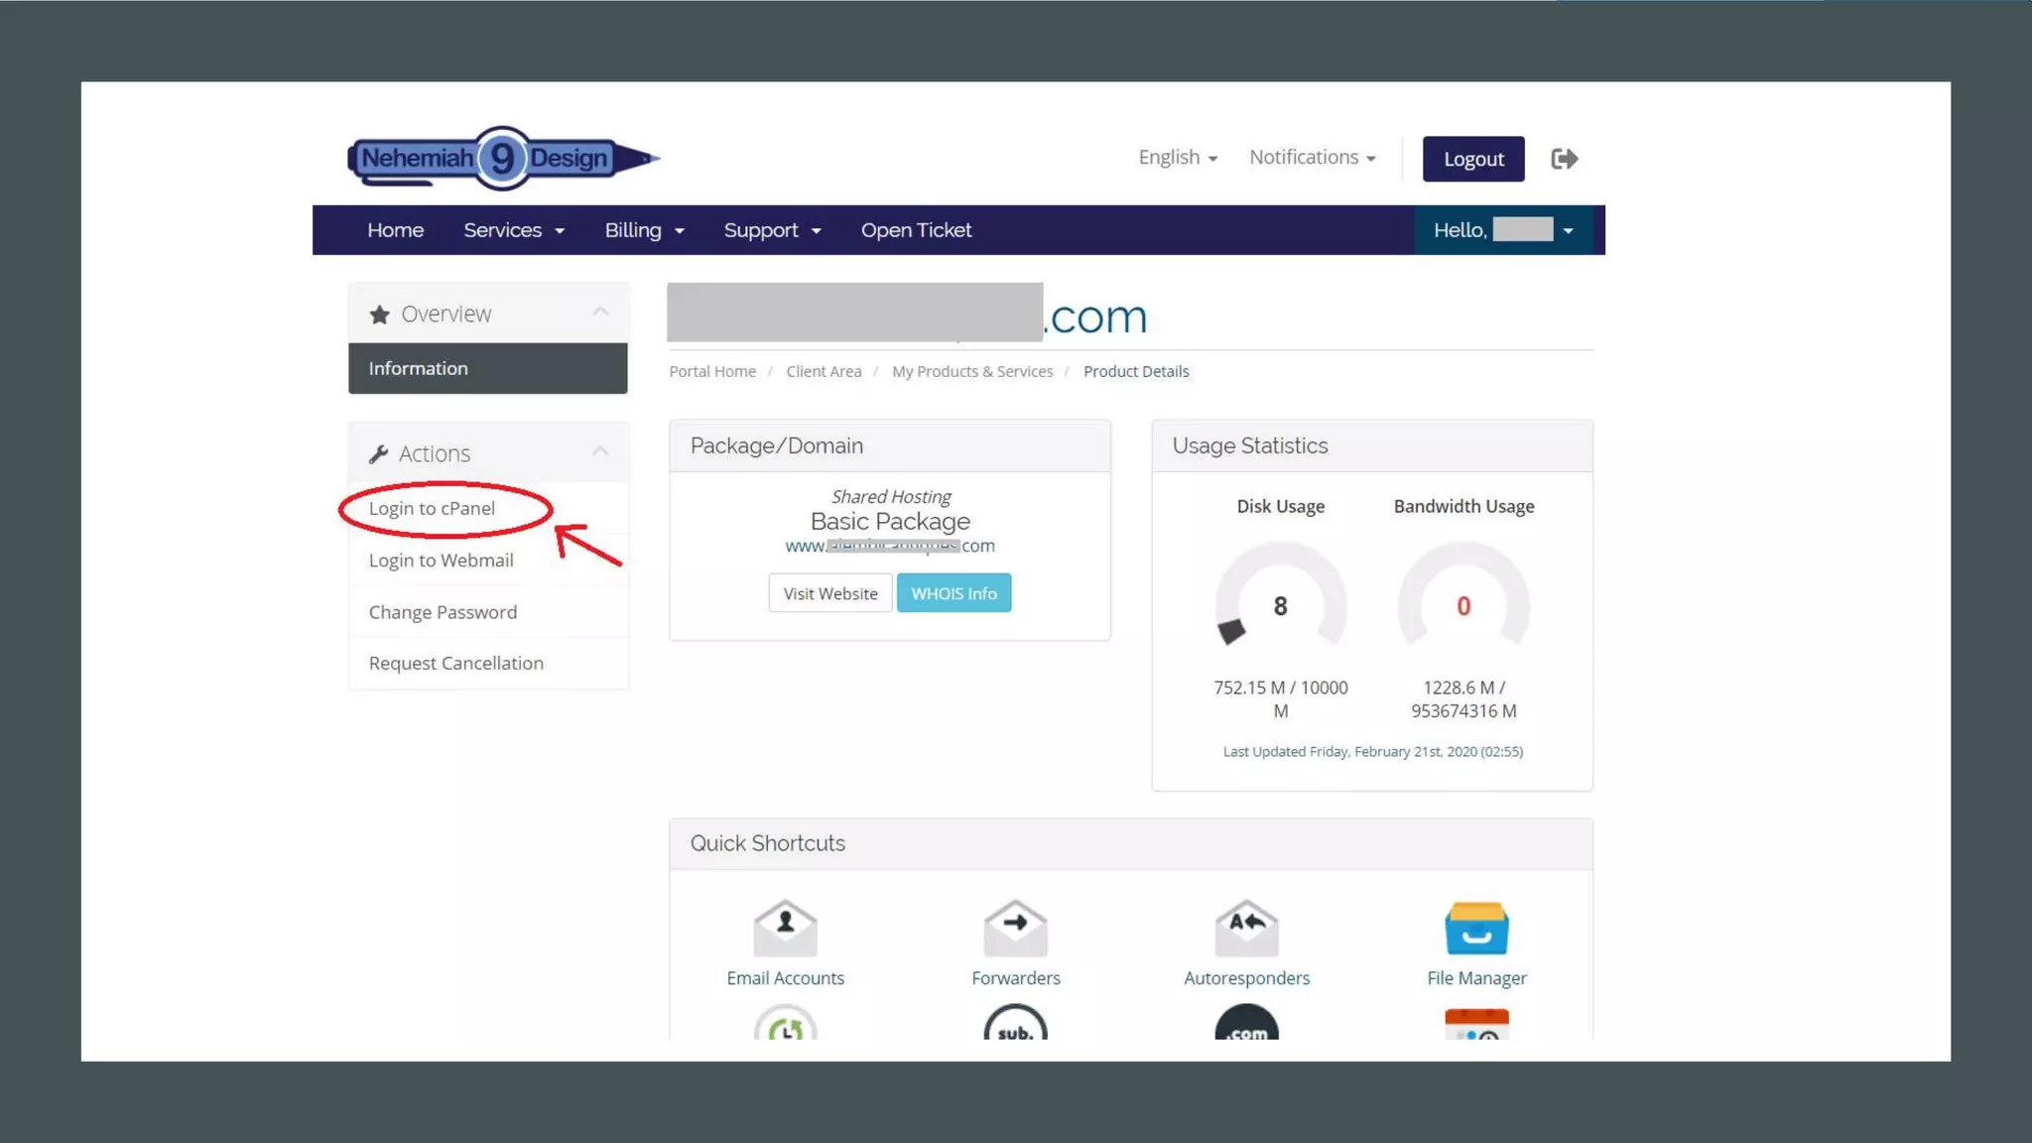Screen dimensions: 2032x1143
Task: Open the Services menu
Action: (x=513, y=230)
